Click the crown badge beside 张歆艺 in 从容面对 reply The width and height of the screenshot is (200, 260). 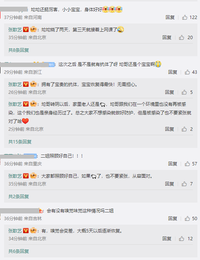(33, 175)
